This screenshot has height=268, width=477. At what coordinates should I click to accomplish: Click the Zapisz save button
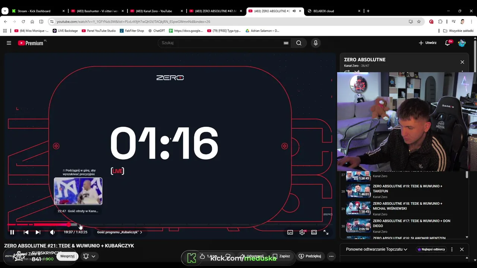tap(281, 256)
